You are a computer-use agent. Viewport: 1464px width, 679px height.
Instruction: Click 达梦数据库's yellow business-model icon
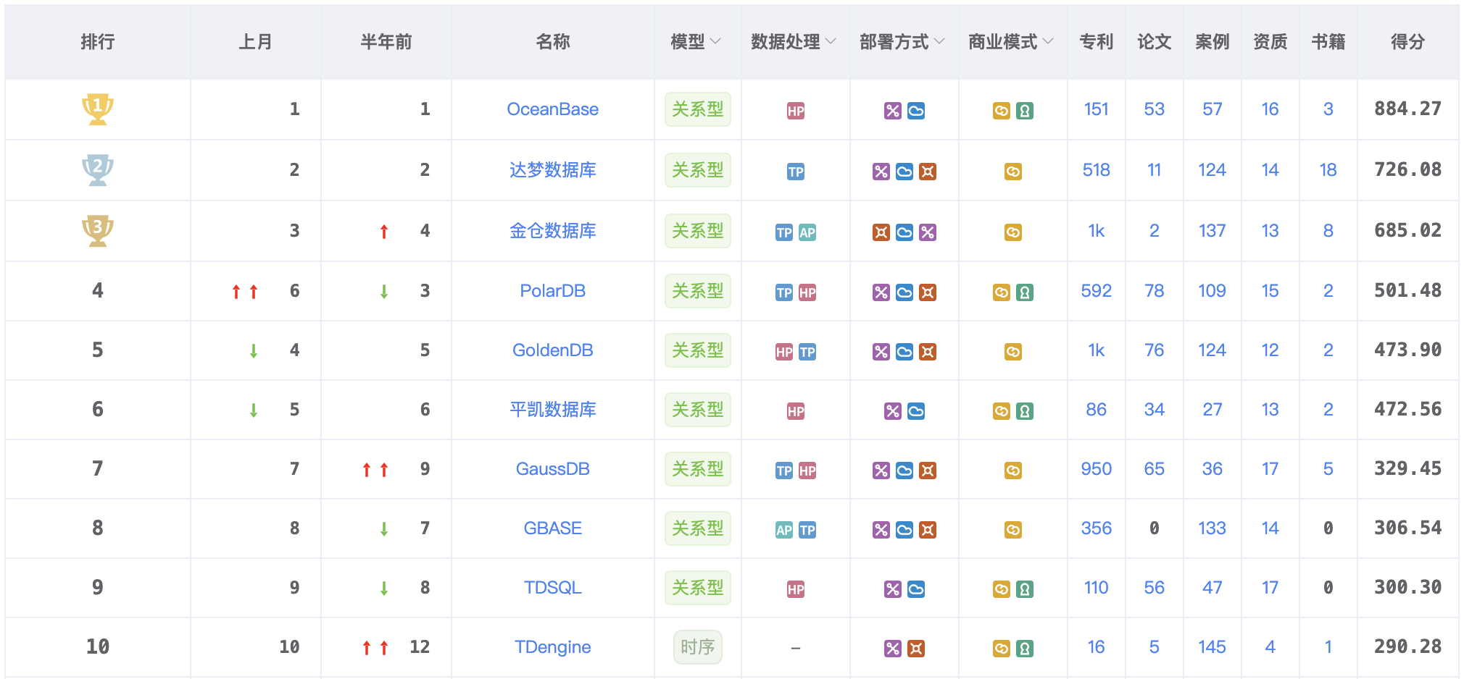(x=1013, y=172)
